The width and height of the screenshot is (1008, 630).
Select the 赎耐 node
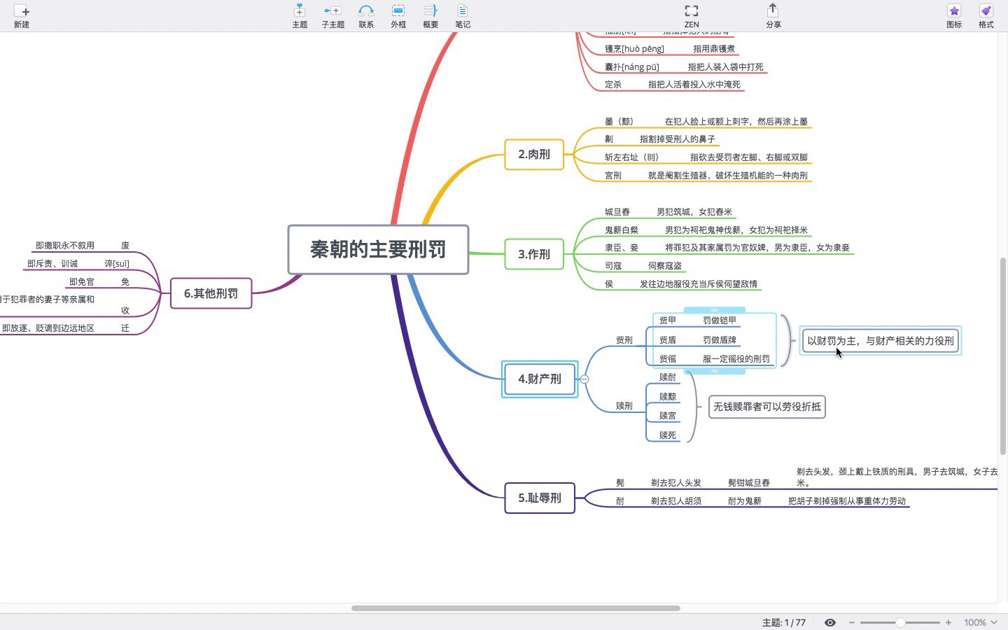668,377
